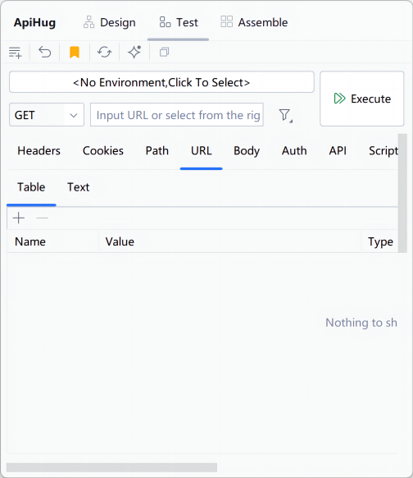Screen dimensions: 413x478
Task: Open the Headers tab
Action: tap(39, 151)
